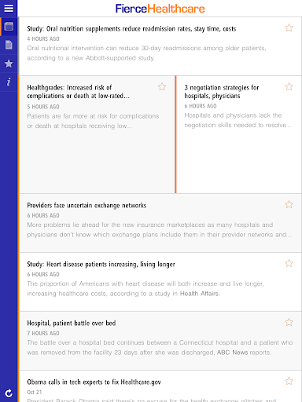The width and height of the screenshot is (302, 402).
Task: Open Hospital, patient battle over bed story
Action: (72, 323)
